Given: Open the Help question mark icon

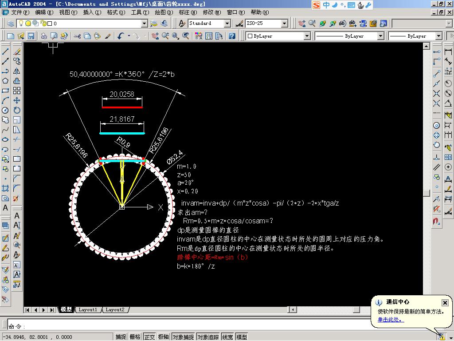Looking at the screenshot, I should click(231, 36).
